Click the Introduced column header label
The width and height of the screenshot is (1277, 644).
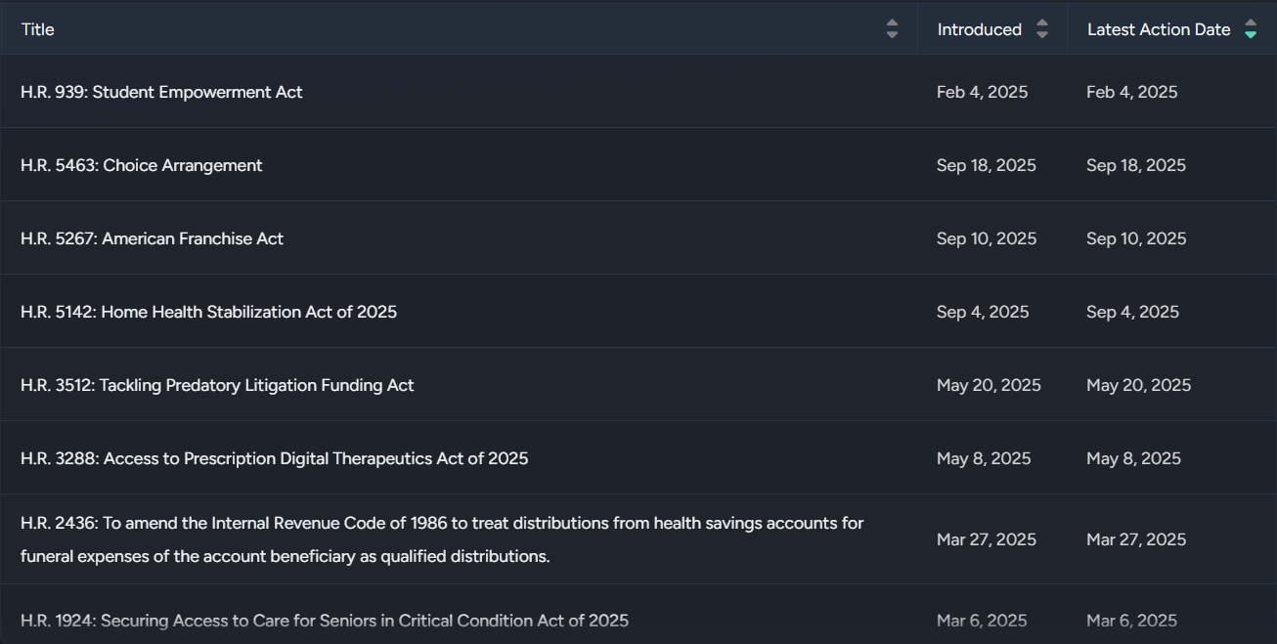click(x=979, y=29)
